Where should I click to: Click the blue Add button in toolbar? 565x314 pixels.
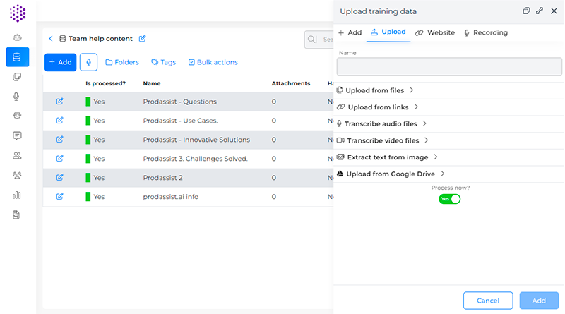point(60,62)
